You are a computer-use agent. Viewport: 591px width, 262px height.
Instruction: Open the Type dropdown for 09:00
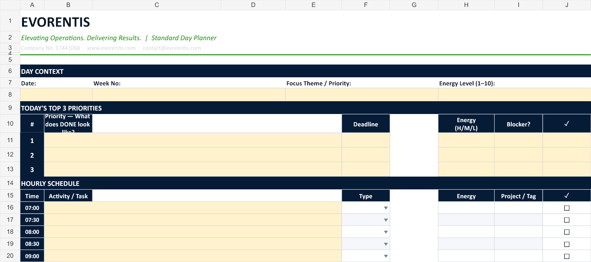click(385, 256)
